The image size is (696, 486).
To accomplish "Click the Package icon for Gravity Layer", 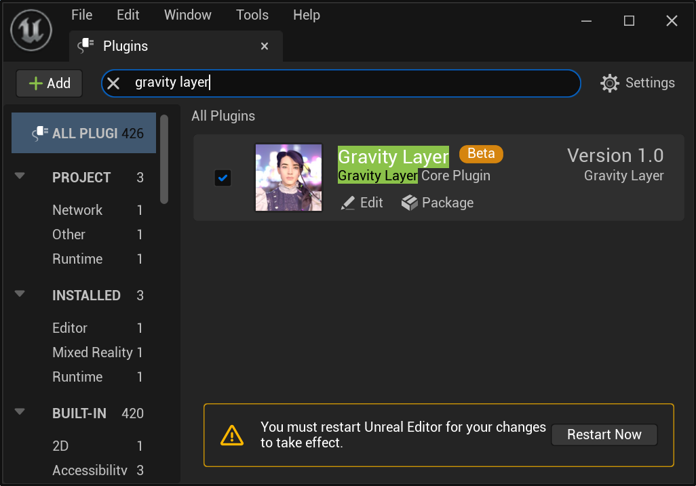I will click(410, 202).
